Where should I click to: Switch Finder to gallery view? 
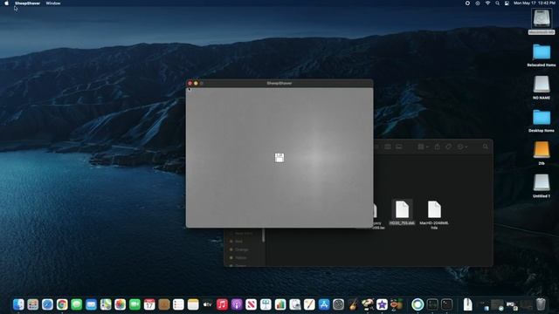399,147
